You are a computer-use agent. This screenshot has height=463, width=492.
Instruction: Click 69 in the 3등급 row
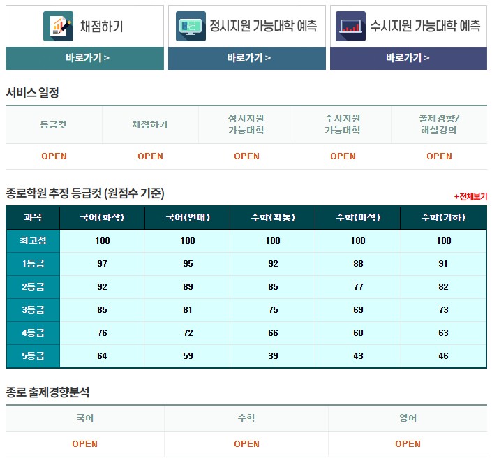(358, 310)
